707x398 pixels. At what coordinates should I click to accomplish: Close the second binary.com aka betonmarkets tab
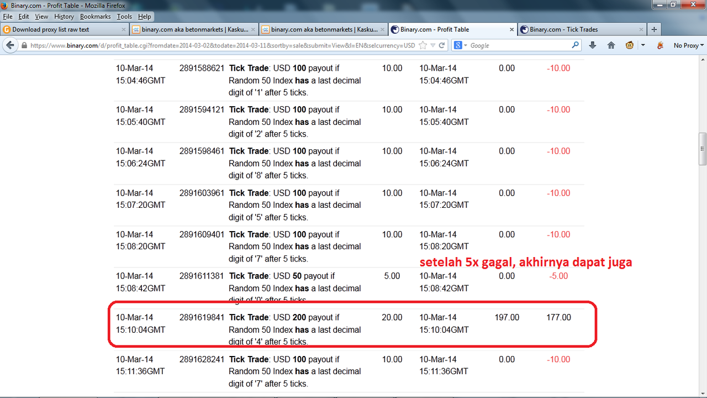382,29
